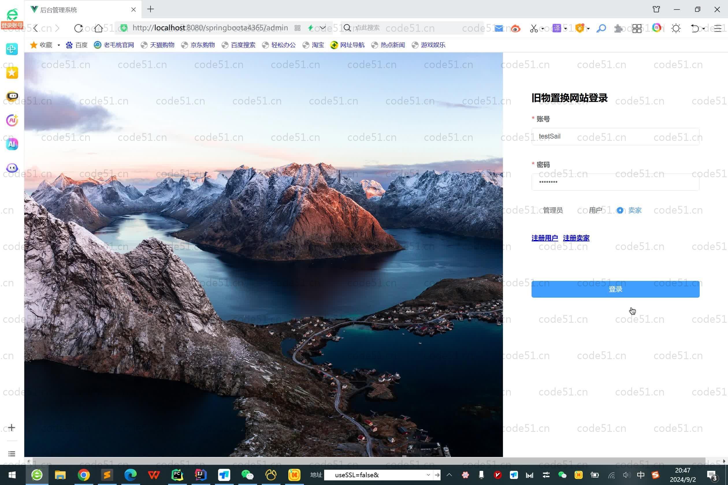Open the browser hamburger menu
Screen dimensions: 728x485
pos(718,29)
